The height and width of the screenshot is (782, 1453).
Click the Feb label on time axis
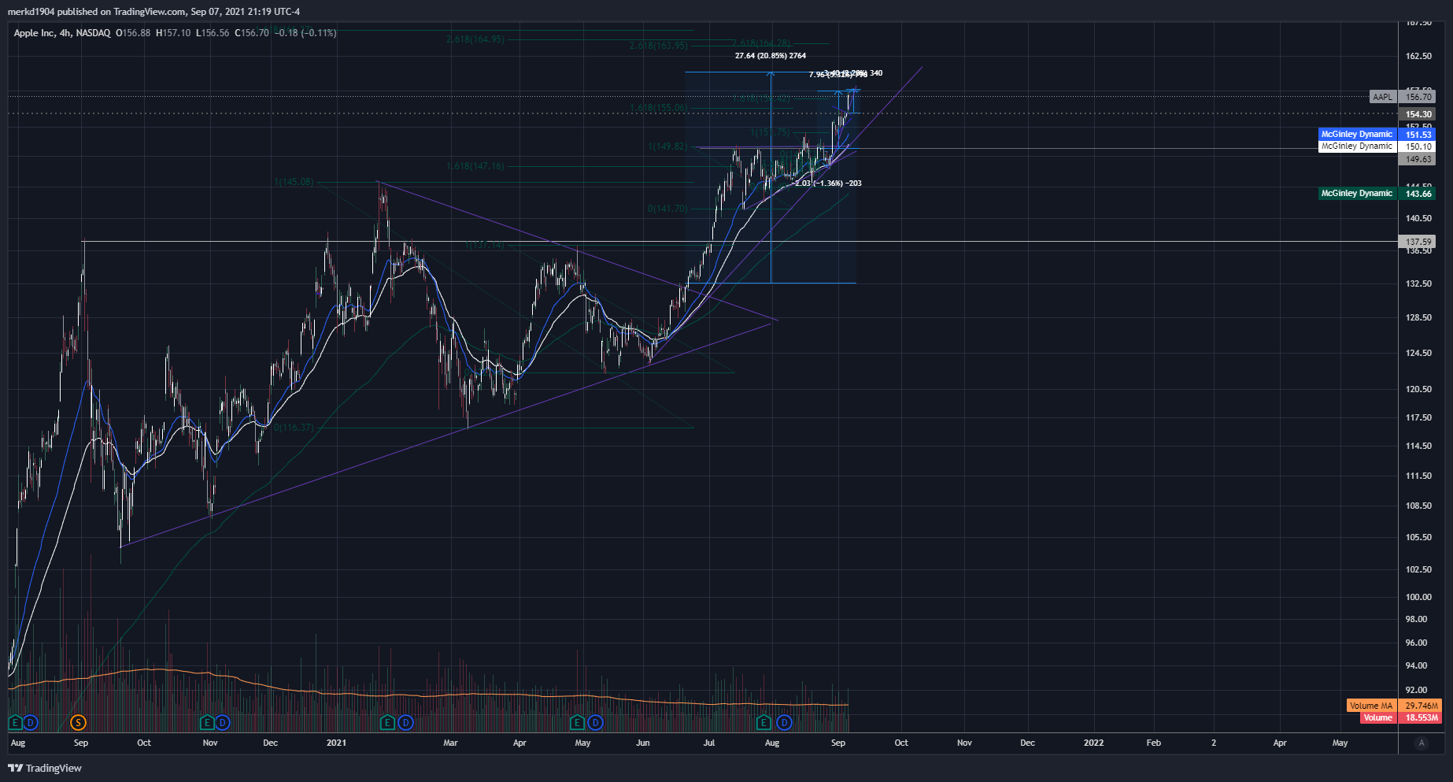1153,743
